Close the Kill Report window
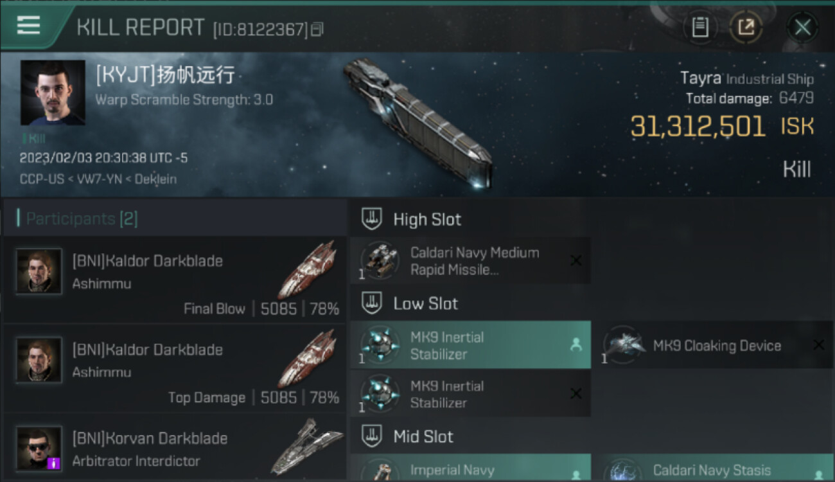Viewport: 835px width, 482px height. point(802,27)
